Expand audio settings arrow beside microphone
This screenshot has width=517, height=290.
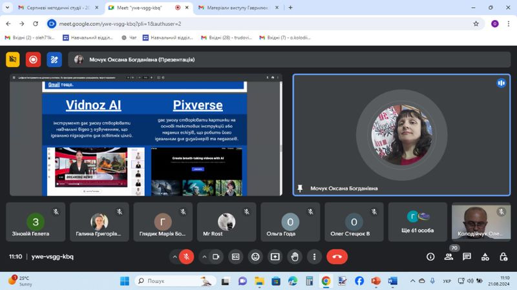pos(174,256)
